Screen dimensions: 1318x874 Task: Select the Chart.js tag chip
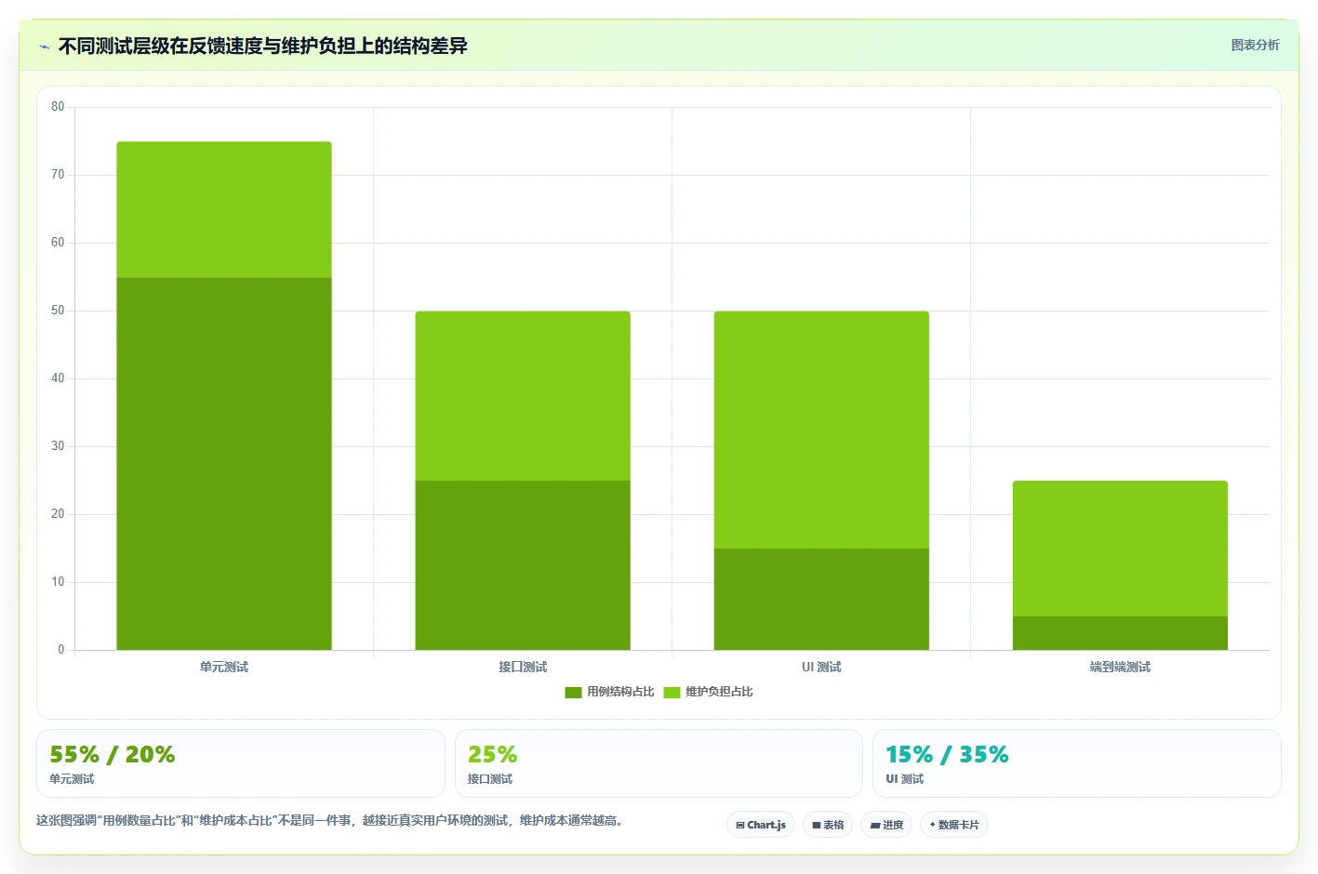(761, 825)
